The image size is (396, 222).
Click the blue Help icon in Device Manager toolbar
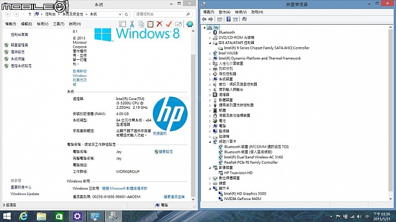pyautogui.click(x=228, y=19)
